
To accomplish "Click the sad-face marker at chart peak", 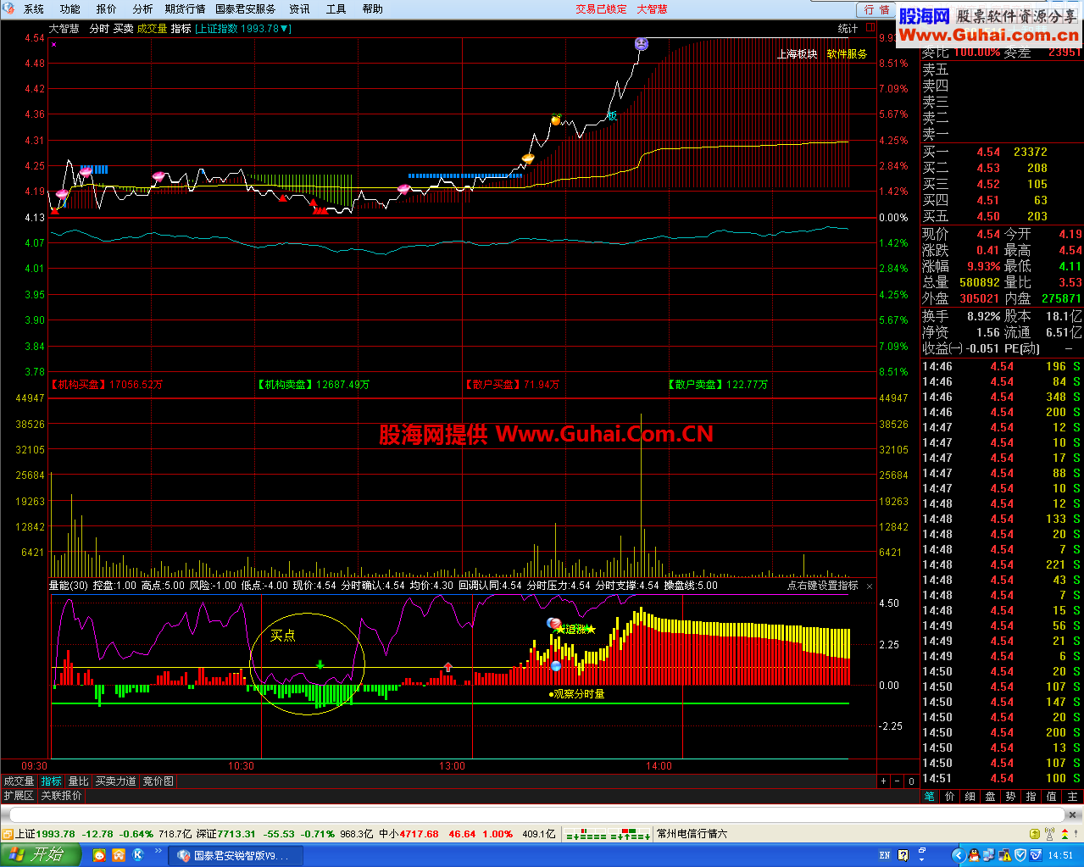I will point(642,44).
